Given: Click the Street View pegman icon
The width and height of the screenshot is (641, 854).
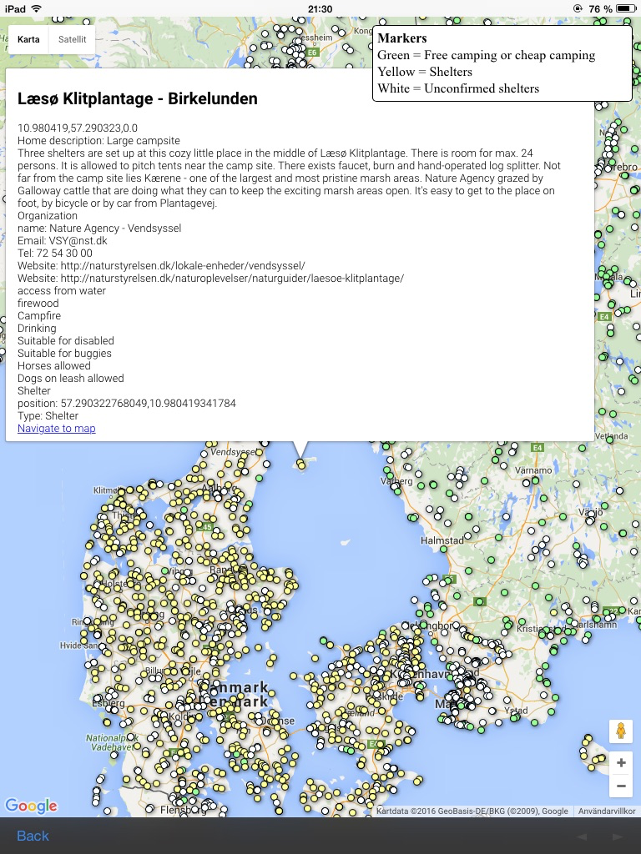Looking at the screenshot, I should [x=621, y=731].
